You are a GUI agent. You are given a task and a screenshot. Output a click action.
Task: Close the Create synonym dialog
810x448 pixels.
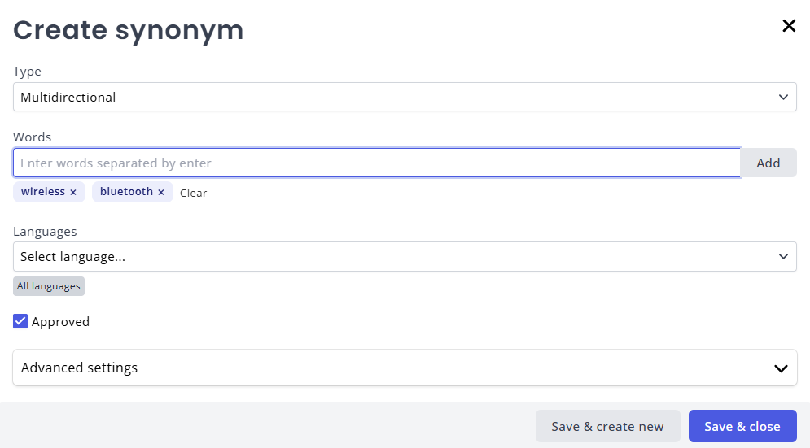coord(788,26)
